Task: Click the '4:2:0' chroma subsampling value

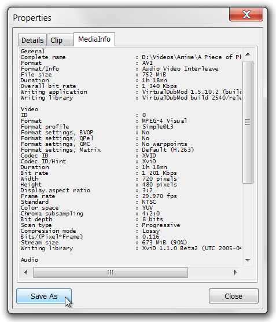Action: pos(150,213)
